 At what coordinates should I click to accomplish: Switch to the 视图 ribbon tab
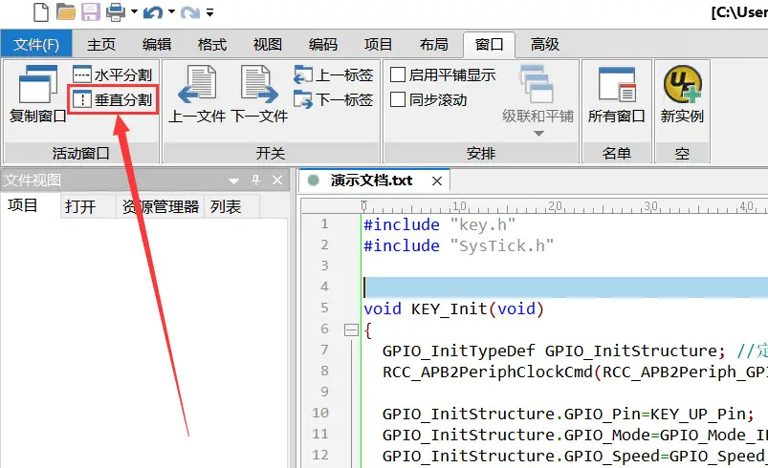pos(268,45)
